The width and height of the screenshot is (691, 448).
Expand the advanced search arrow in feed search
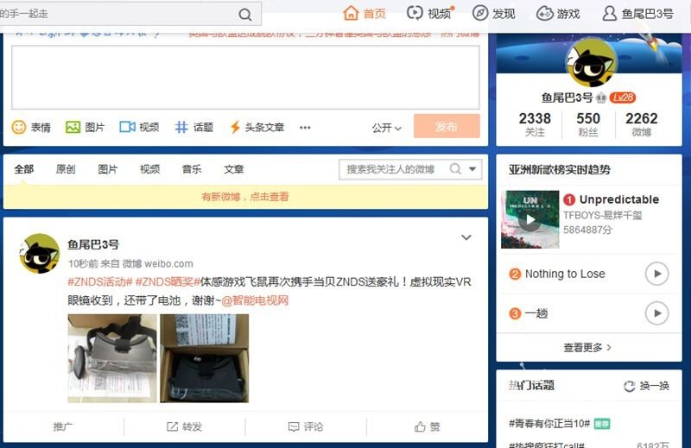pos(472,169)
